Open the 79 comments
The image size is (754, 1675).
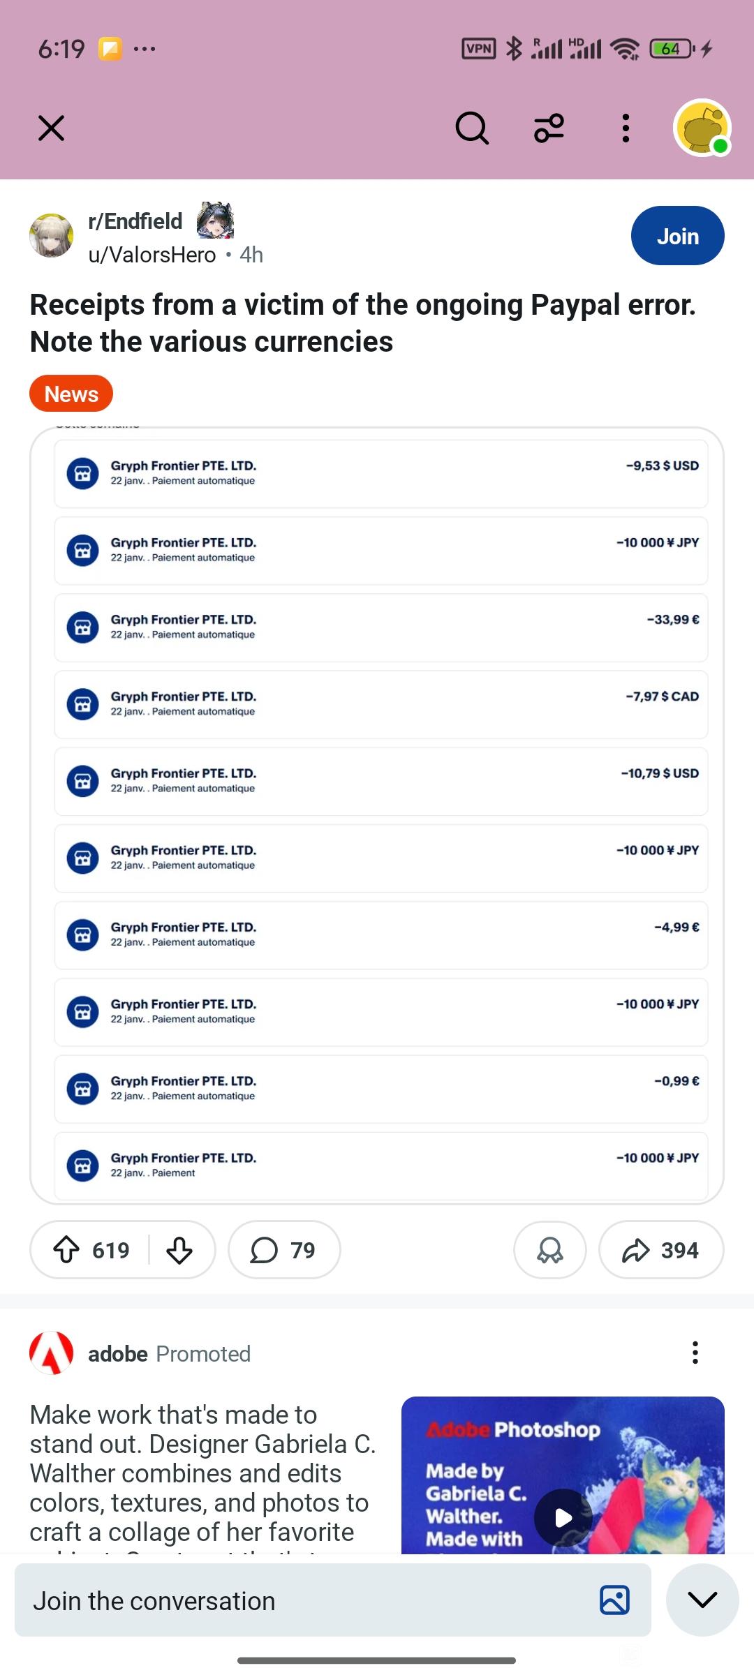point(284,1250)
